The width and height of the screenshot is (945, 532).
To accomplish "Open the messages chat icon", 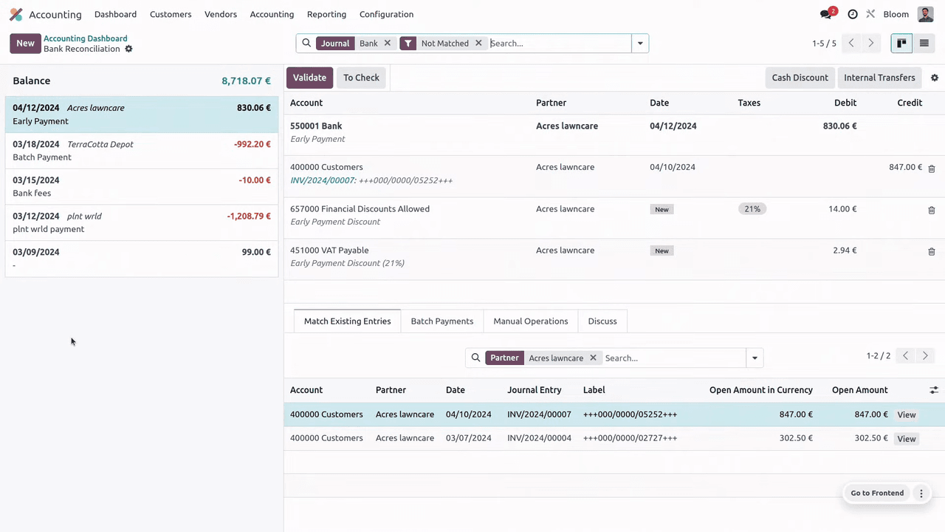I will 826,14.
